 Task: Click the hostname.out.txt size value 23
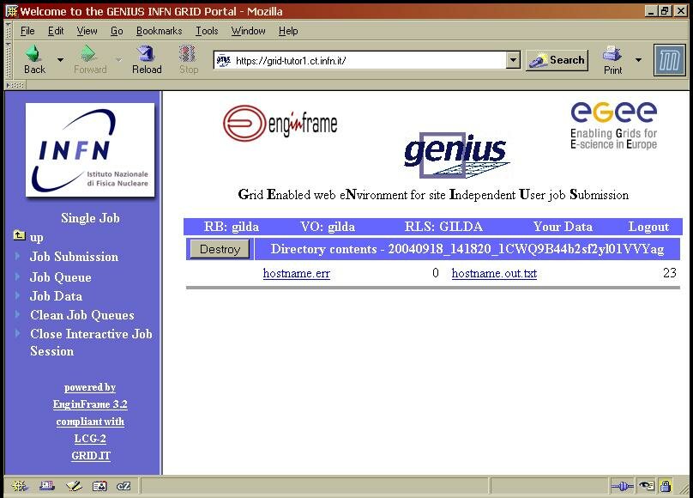tap(670, 273)
